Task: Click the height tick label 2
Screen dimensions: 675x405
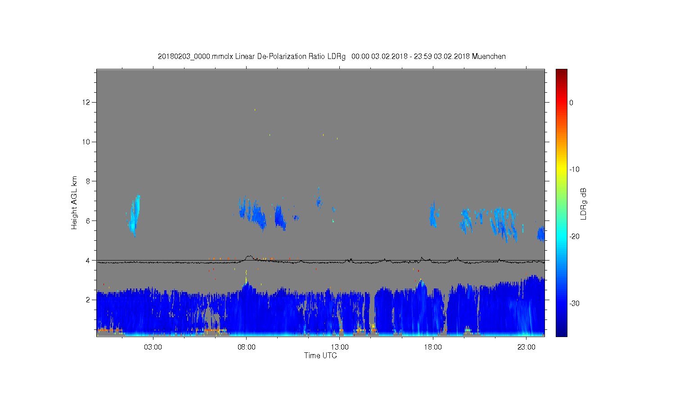Action: [x=89, y=300]
